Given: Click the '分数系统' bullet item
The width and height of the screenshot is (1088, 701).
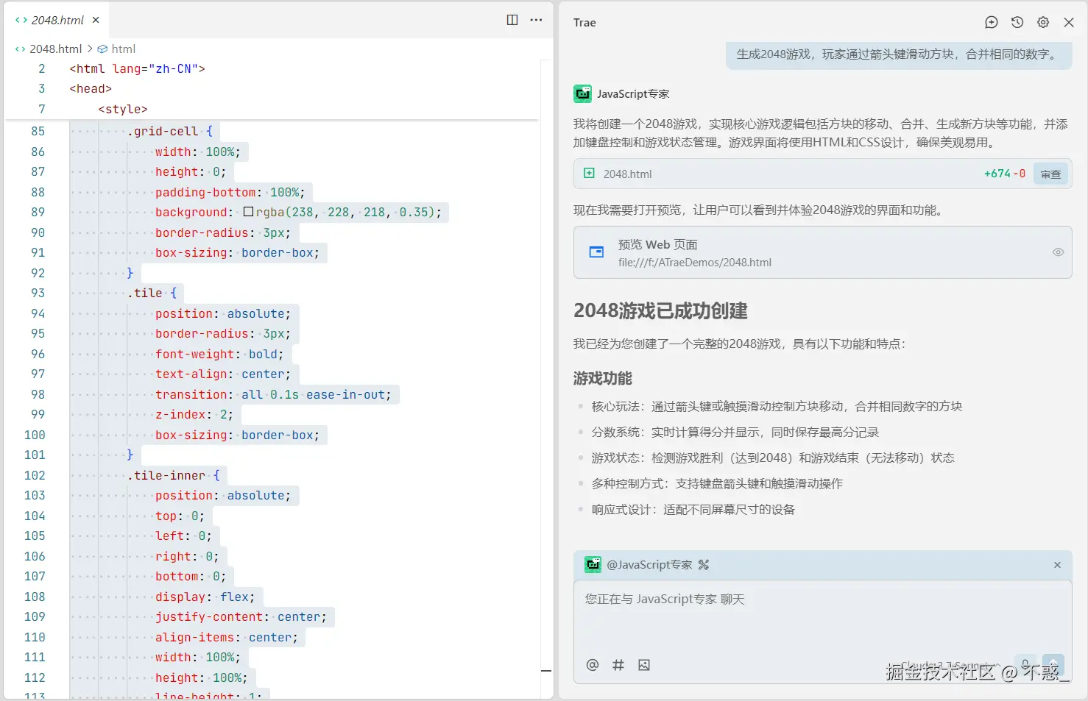Looking at the screenshot, I should pos(735,432).
